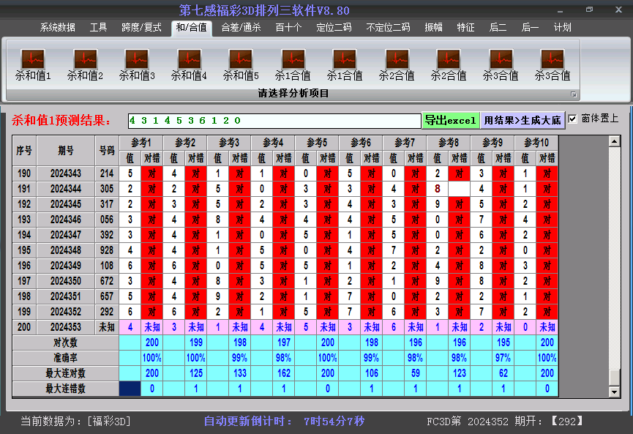Switch to the 后一 tab

pos(530,28)
